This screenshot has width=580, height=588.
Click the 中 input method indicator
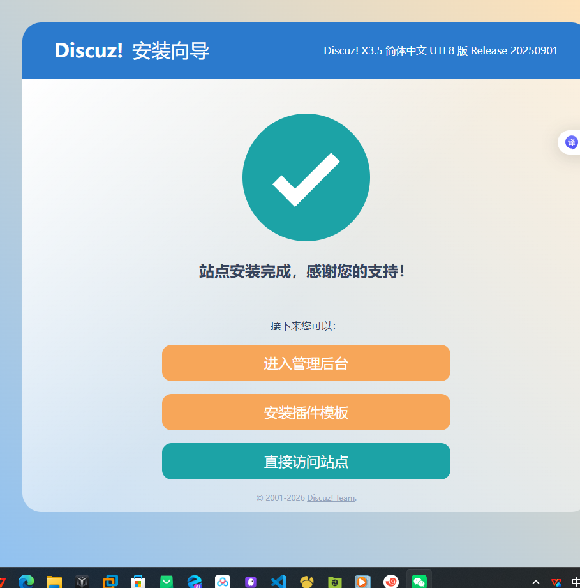[576, 582]
